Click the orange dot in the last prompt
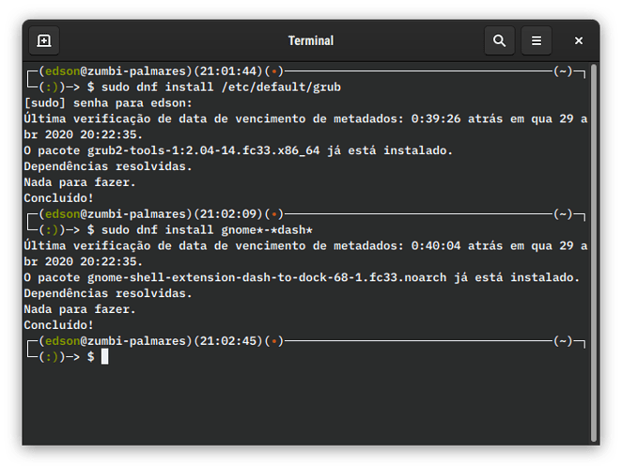The height and width of the screenshot is (470, 622). (274, 341)
